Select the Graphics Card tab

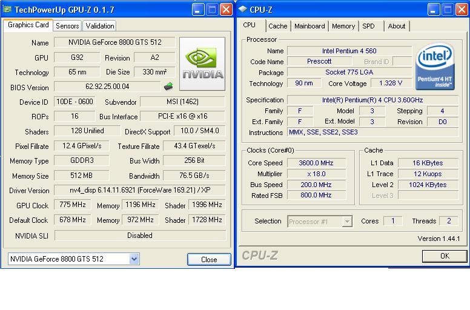[28, 25]
